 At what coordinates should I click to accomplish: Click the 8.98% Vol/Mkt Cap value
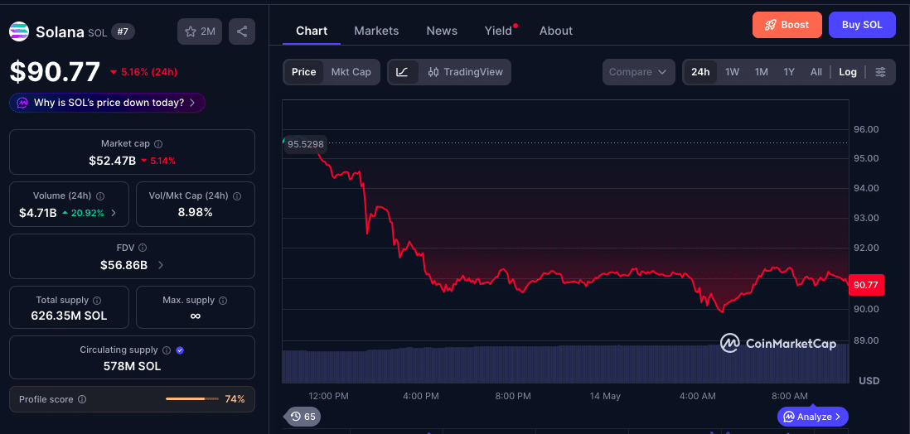pyautogui.click(x=195, y=212)
